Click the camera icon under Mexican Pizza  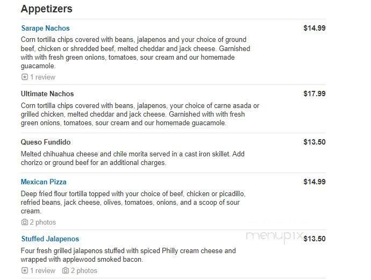24,222
